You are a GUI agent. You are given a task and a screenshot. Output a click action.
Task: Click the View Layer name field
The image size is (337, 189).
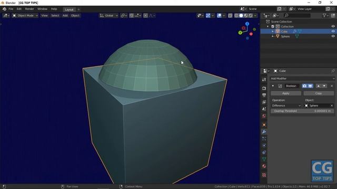click(x=311, y=9)
